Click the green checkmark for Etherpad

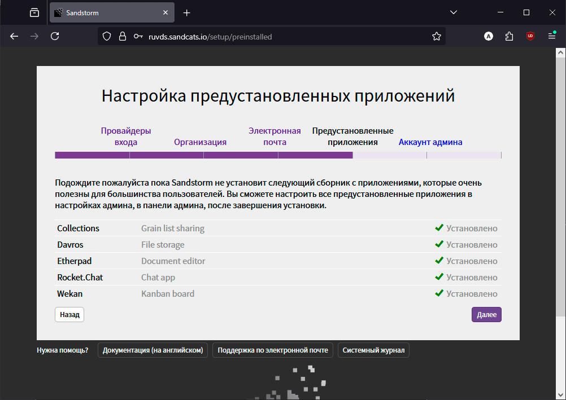coord(439,260)
